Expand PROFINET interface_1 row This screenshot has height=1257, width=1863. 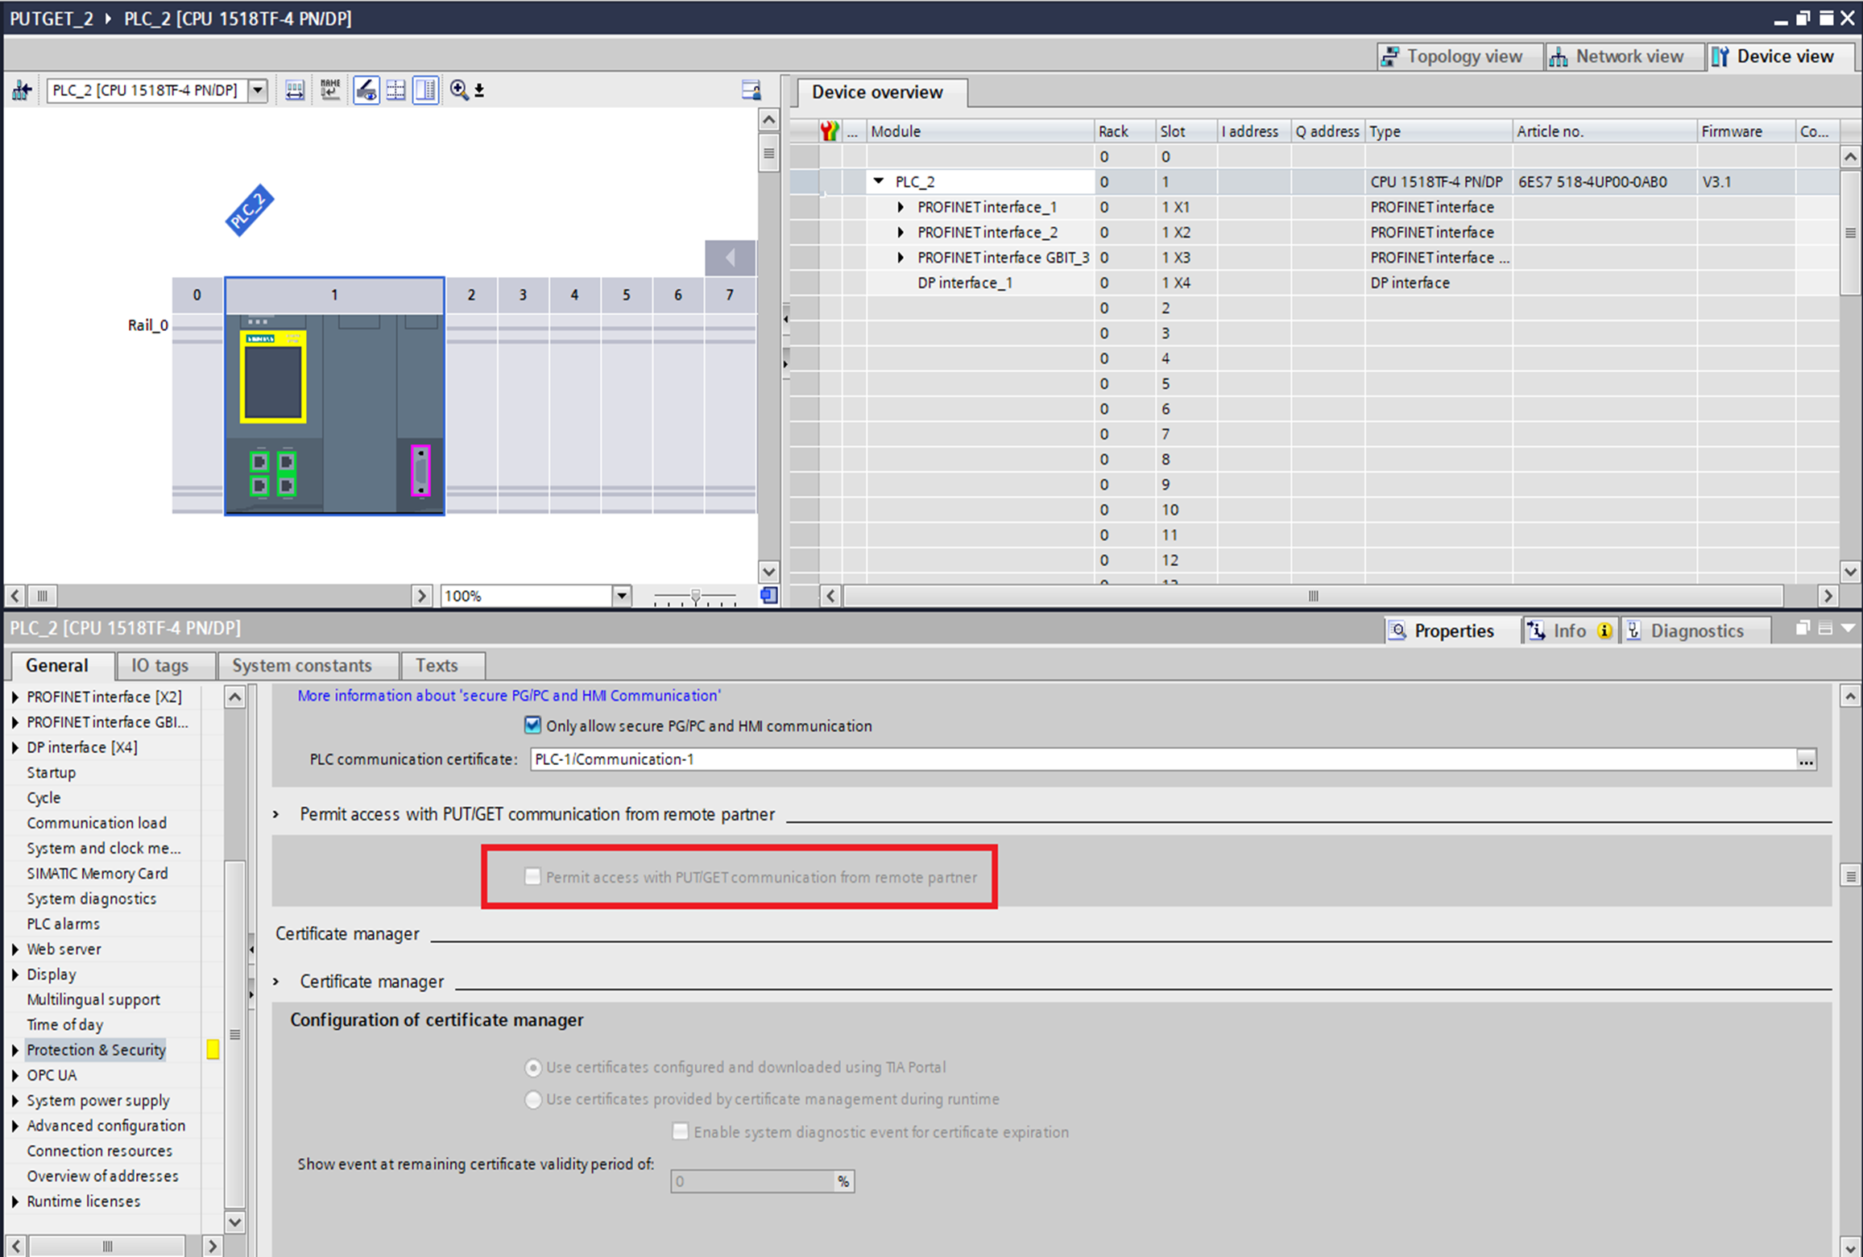[x=900, y=208]
